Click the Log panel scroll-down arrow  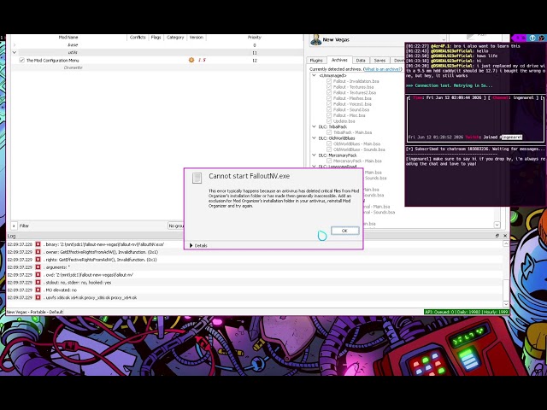click(x=506, y=304)
